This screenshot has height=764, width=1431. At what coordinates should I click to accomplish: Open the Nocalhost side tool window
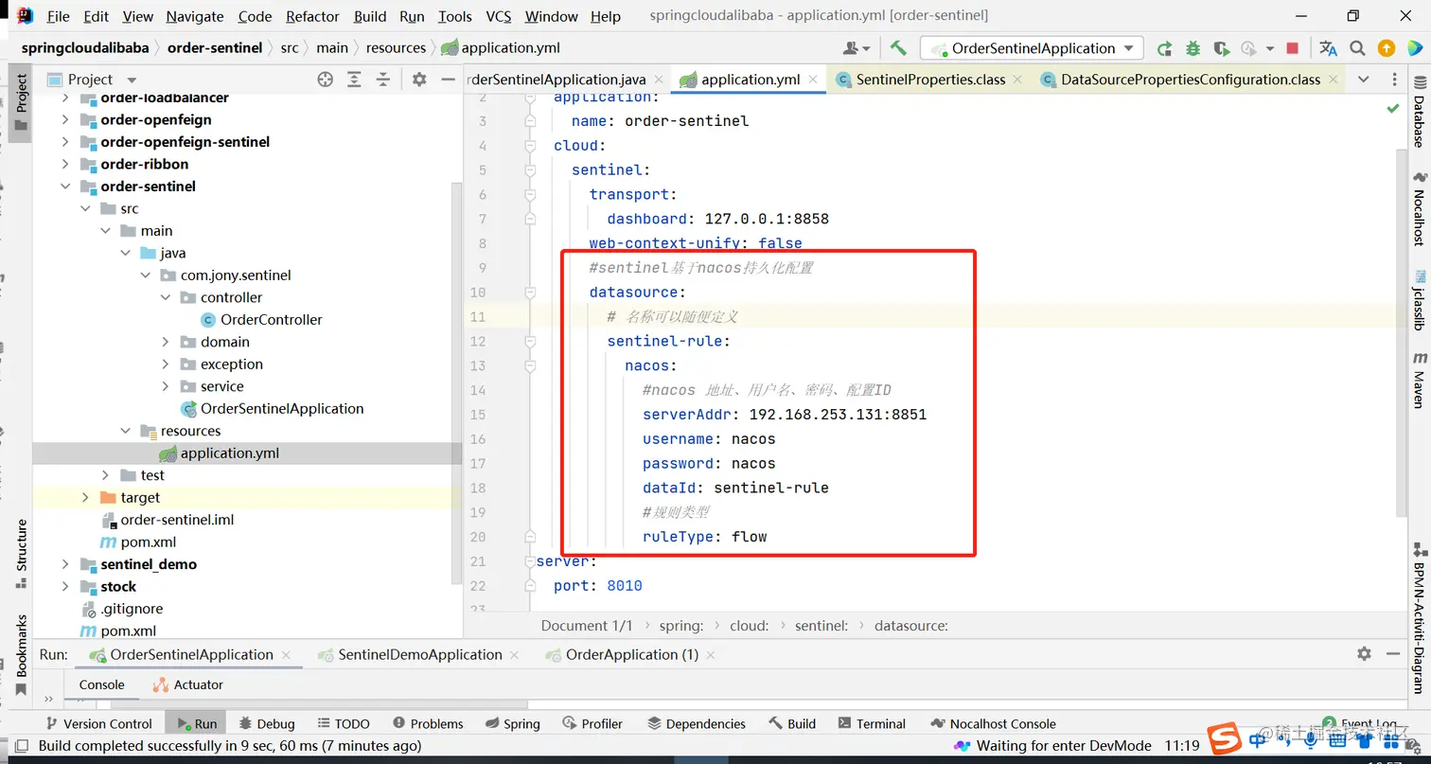coord(1419,210)
